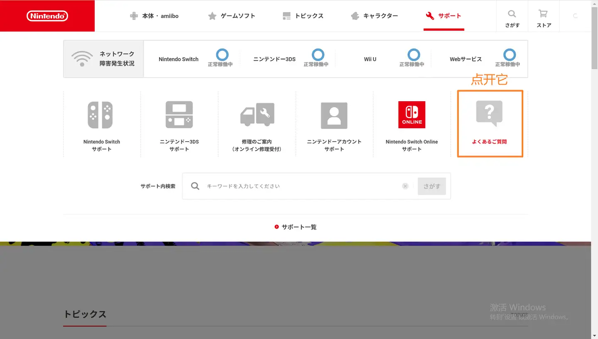Click ニンテンドーアカウント サポート label
Viewport: 598px width, 339px height.
(x=334, y=145)
